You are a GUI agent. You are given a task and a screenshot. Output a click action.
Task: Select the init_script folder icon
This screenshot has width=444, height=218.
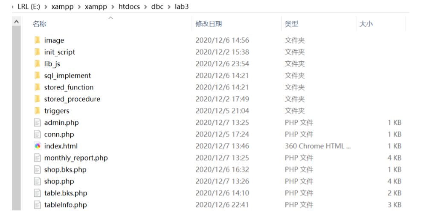tap(38, 52)
